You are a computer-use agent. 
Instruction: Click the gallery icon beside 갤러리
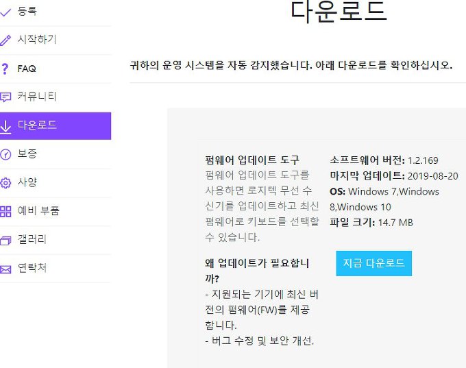click(x=5, y=241)
